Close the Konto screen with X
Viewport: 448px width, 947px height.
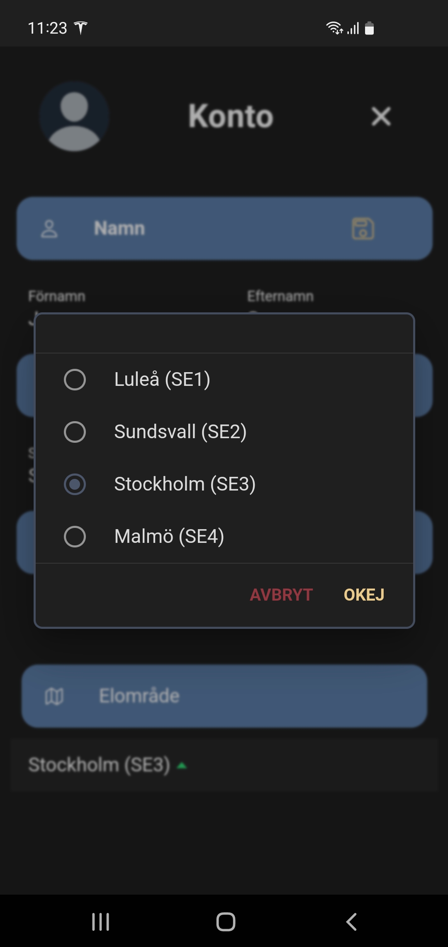[x=381, y=116]
